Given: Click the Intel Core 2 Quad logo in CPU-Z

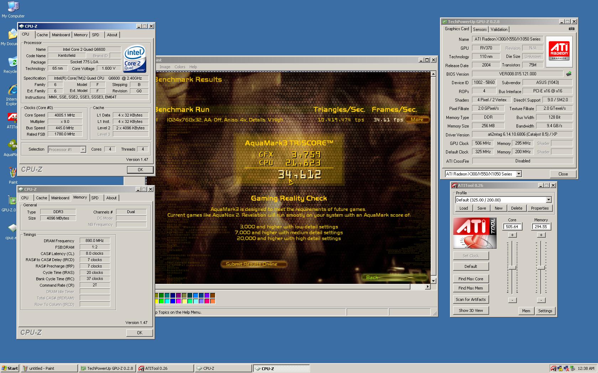Looking at the screenshot, I should (135, 59).
